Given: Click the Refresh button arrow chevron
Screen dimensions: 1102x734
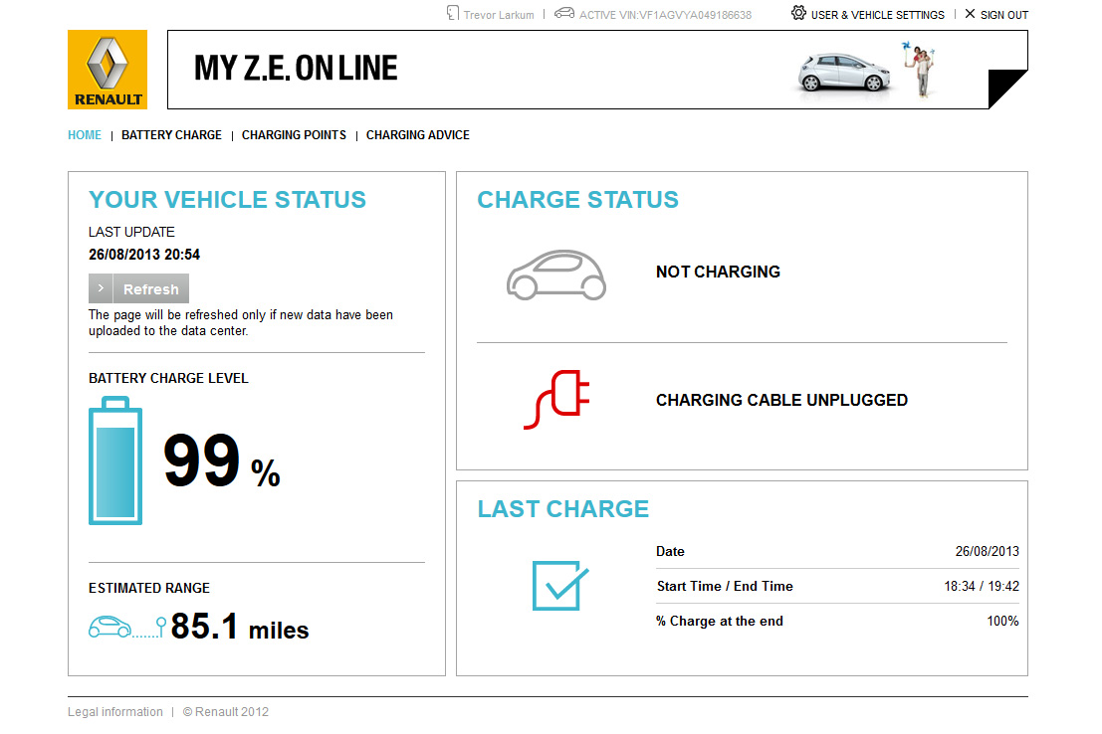Looking at the screenshot, I should tap(101, 288).
